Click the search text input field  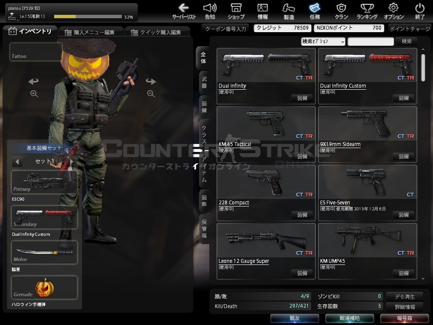point(370,41)
